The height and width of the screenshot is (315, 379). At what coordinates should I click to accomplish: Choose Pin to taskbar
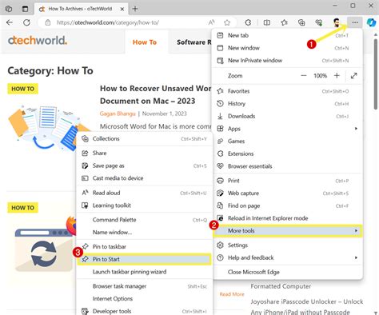[144, 247]
